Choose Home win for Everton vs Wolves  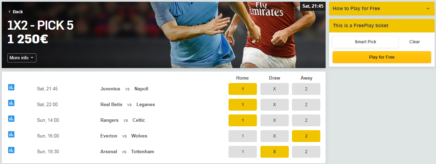(243, 136)
